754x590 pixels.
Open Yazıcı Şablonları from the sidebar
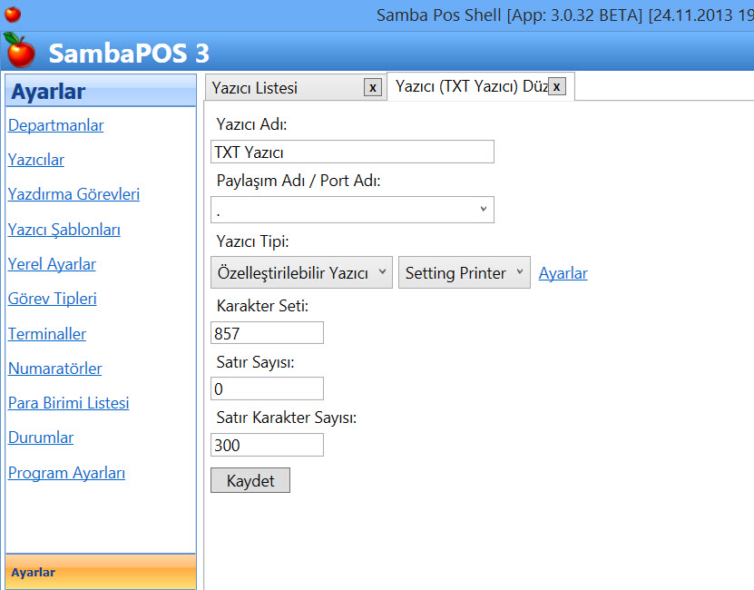(64, 230)
